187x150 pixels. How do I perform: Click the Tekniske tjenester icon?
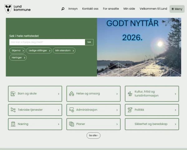(13, 110)
